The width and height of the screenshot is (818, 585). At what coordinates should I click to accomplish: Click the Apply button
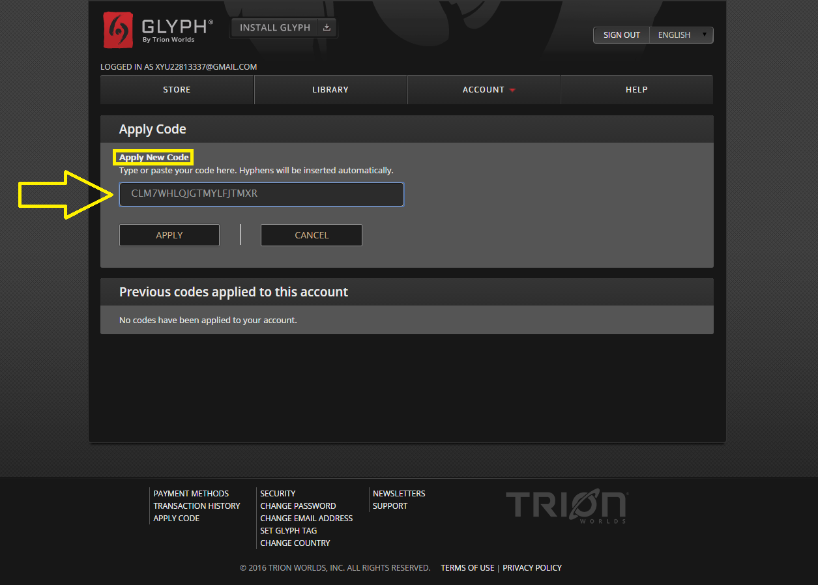click(x=169, y=235)
